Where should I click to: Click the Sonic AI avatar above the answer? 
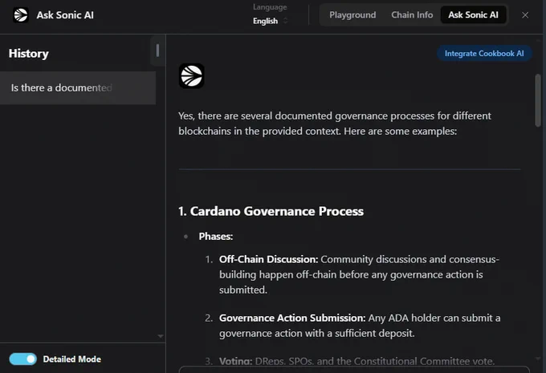tap(192, 76)
